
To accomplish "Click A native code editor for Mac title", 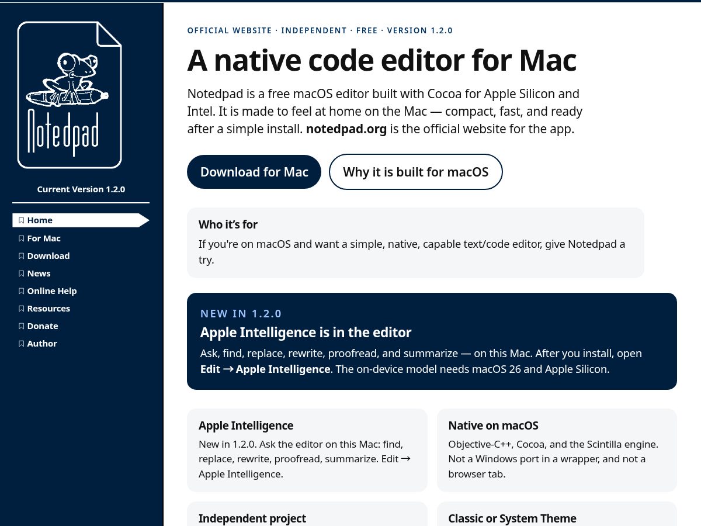I will pos(382,60).
